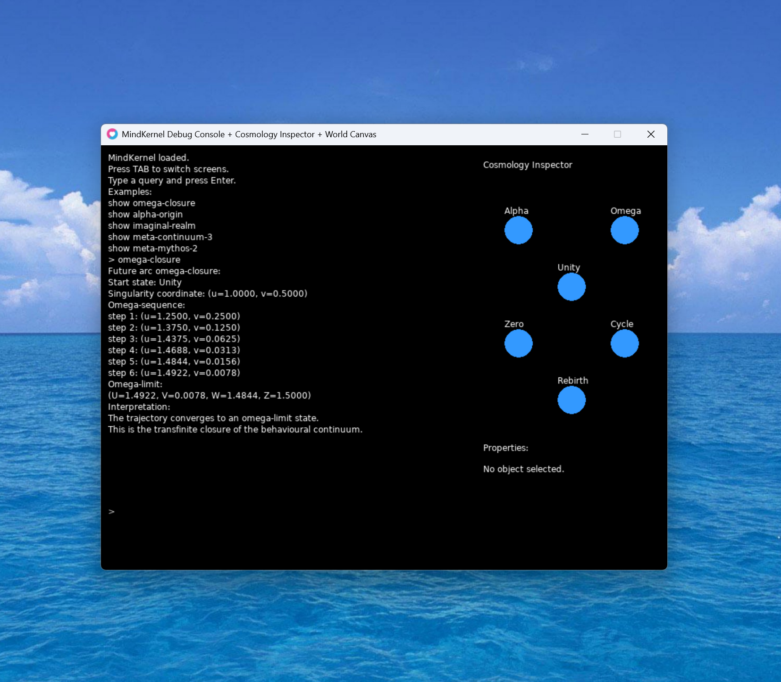The height and width of the screenshot is (682, 781).
Task: Click the 'Type a query and press Enter.' line
Action: (x=172, y=181)
